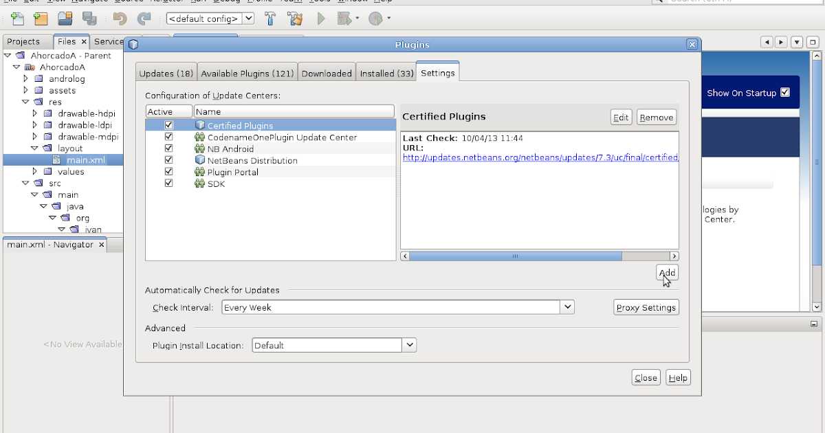Run the project with the green arrow
This screenshot has width=825, height=433.
320,19
